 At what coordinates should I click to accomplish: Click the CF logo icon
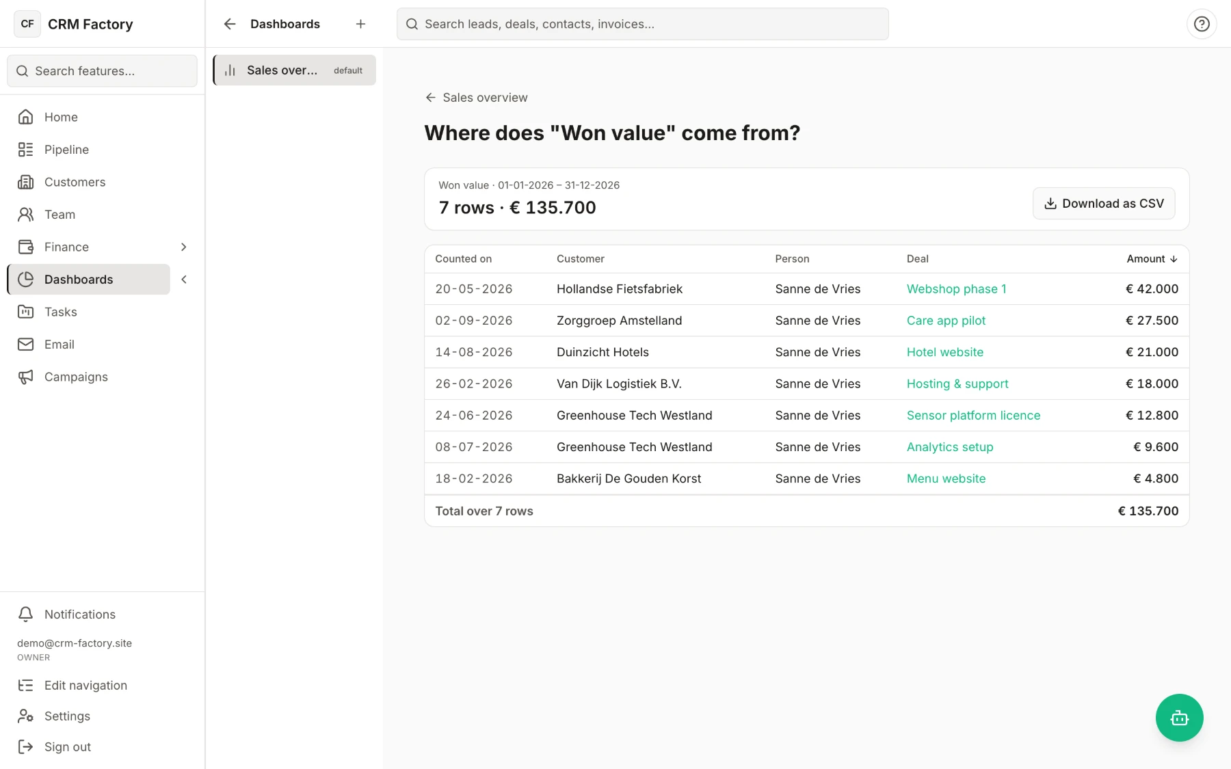pos(27,24)
